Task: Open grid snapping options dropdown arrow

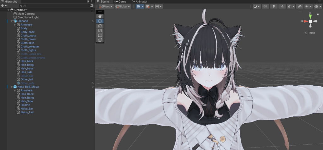Action: (x=143, y=6)
